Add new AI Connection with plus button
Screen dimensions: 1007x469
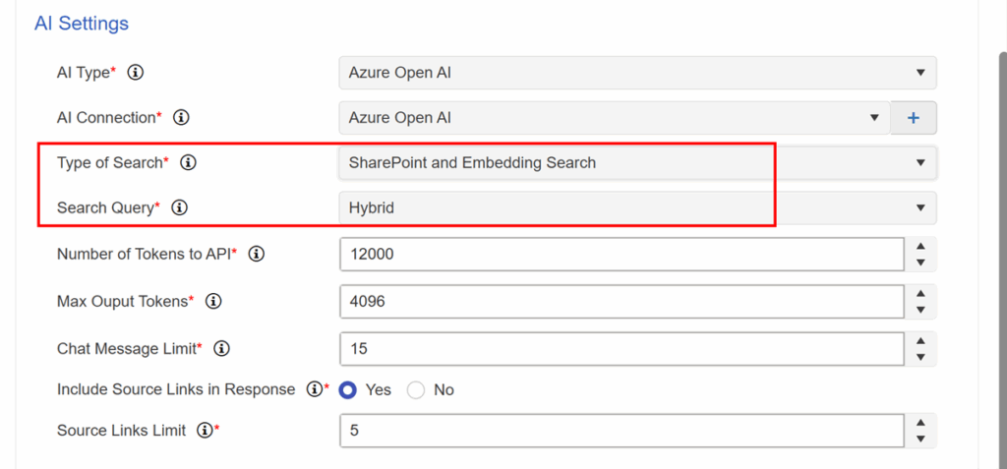pyautogui.click(x=914, y=118)
